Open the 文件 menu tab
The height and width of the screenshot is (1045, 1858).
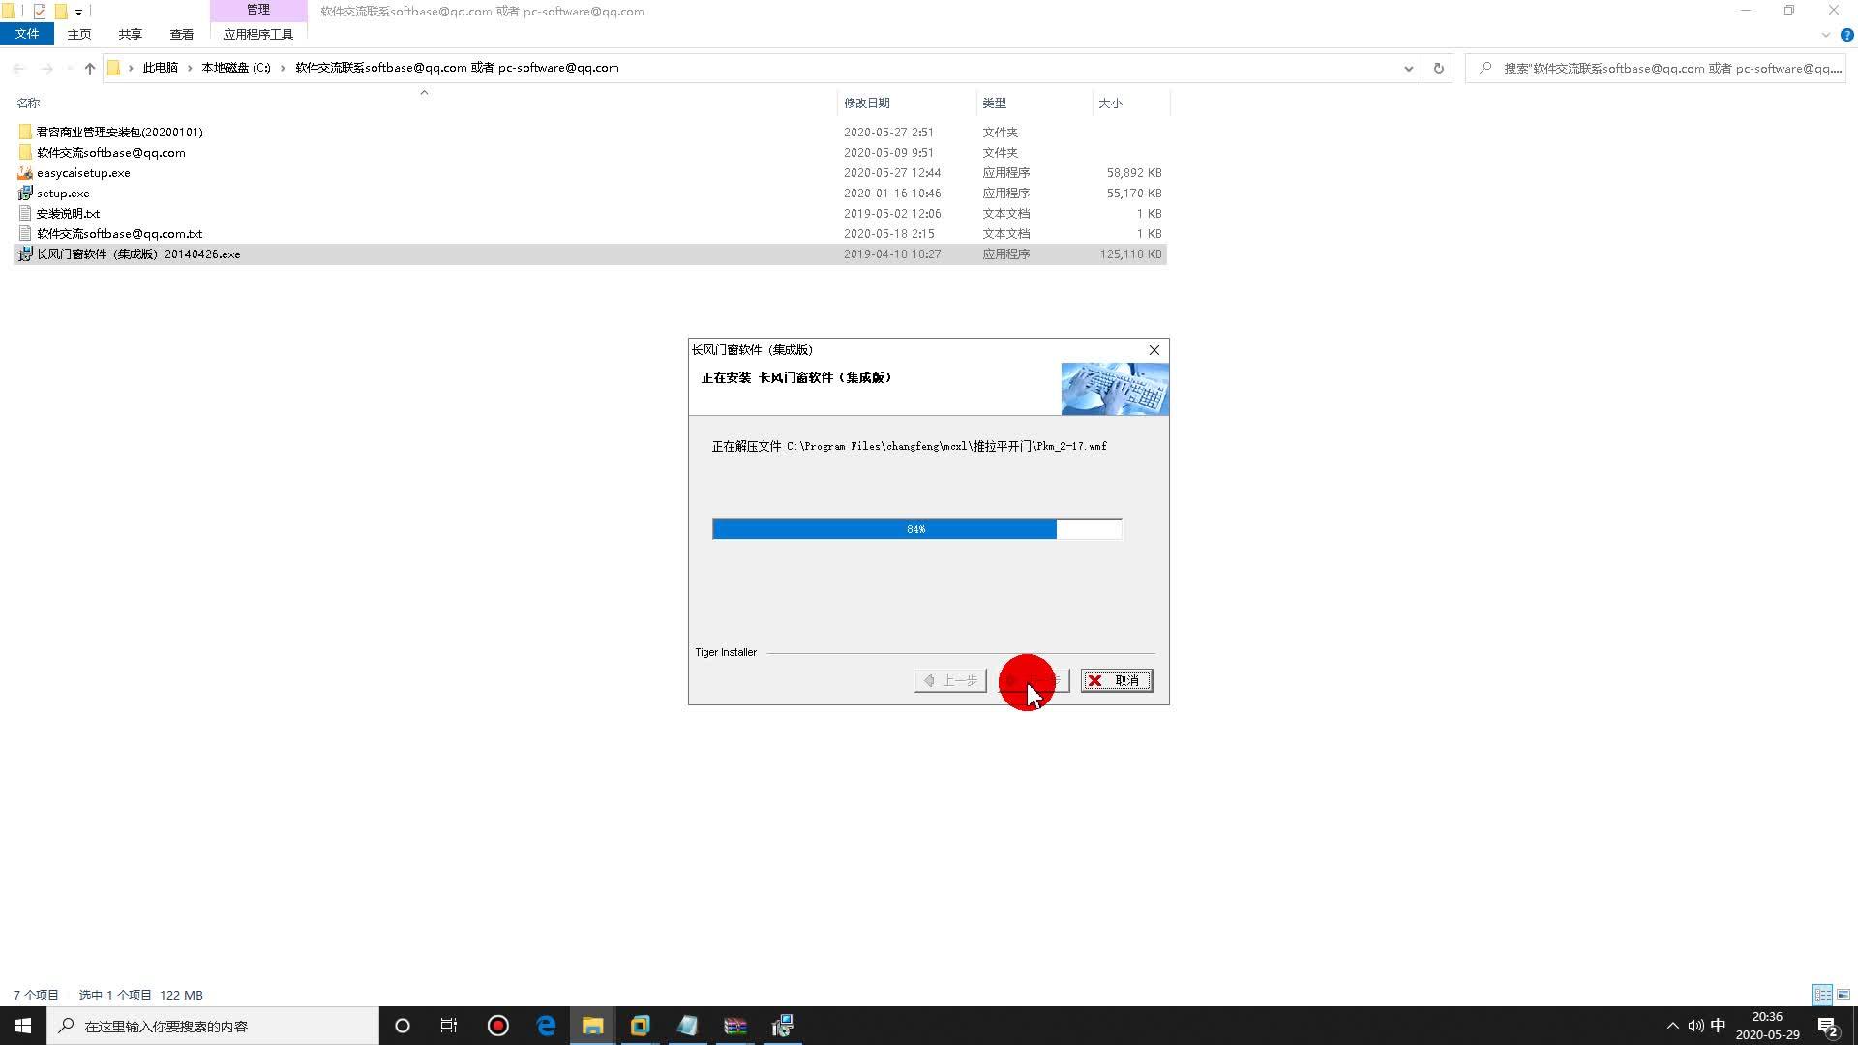(x=27, y=34)
